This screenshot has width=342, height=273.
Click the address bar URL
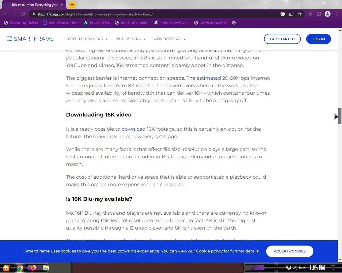[95, 14]
